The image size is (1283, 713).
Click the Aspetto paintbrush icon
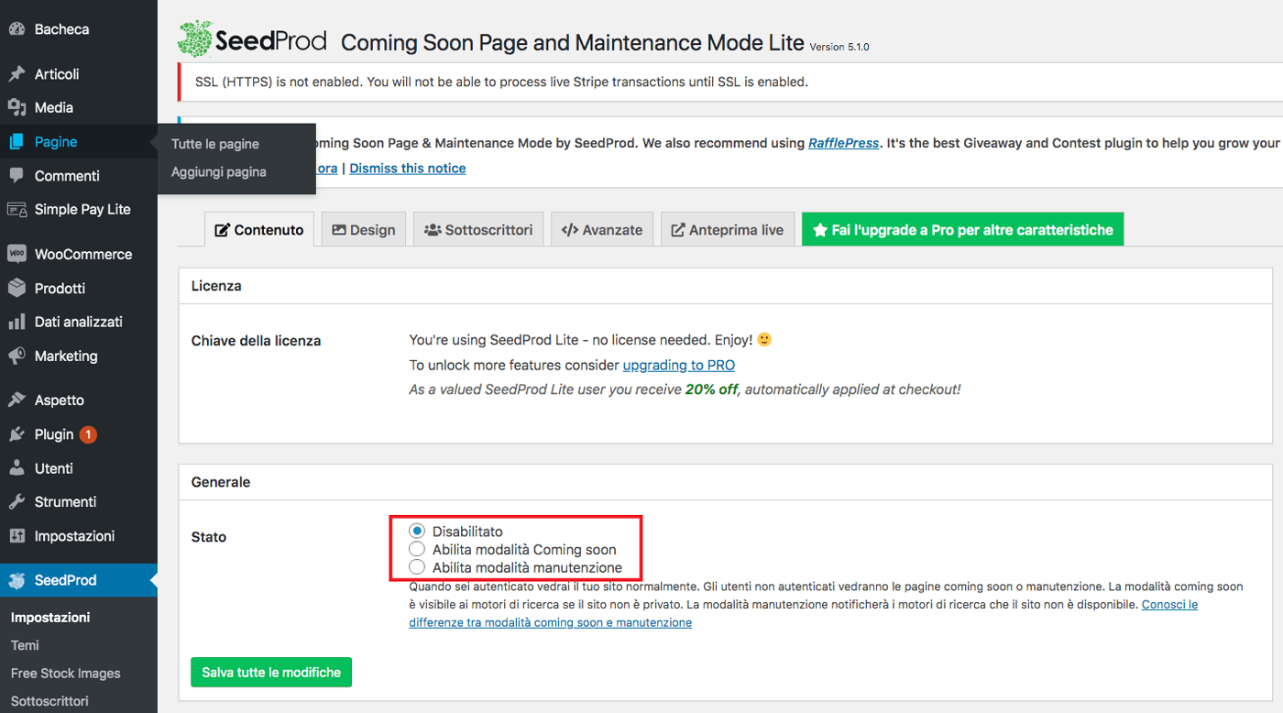(x=16, y=400)
